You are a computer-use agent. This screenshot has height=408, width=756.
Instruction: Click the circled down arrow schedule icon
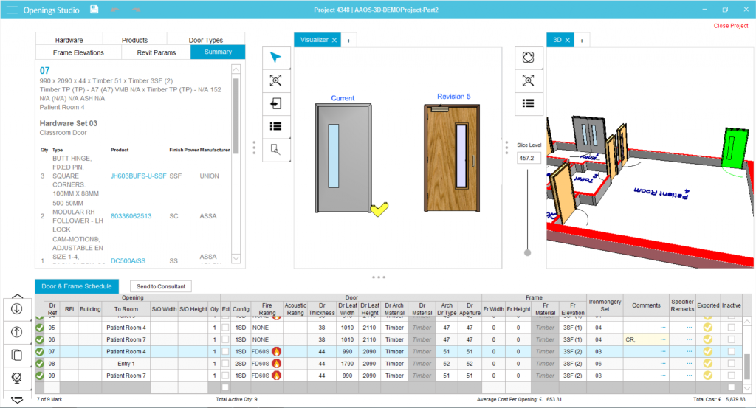[x=16, y=309]
